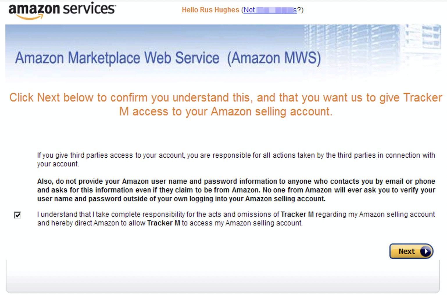This screenshot has width=447, height=295.
Task: Click the Amazon Services logo
Action: pyautogui.click(x=62, y=11)
